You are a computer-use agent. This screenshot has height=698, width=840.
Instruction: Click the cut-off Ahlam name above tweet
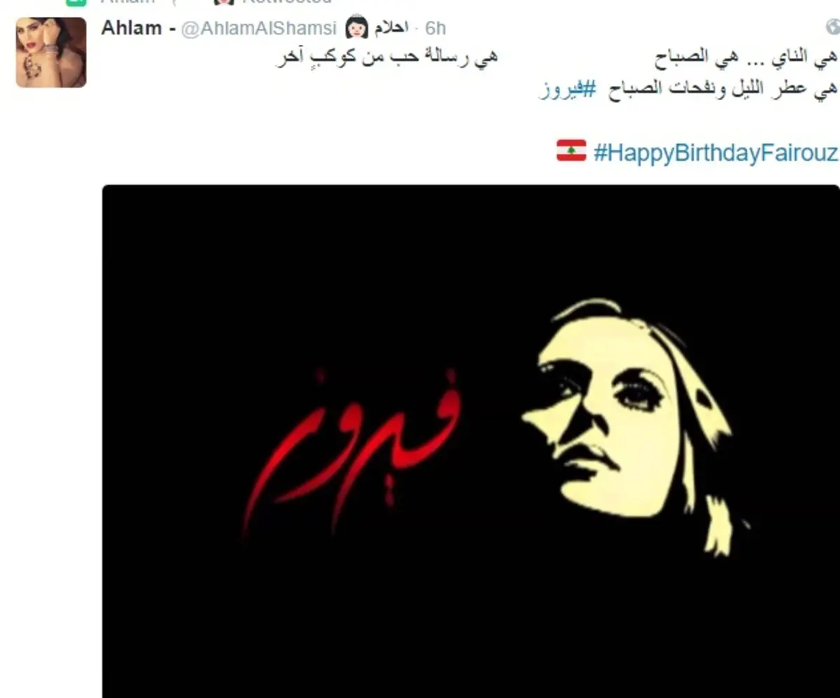click(127, 1)
